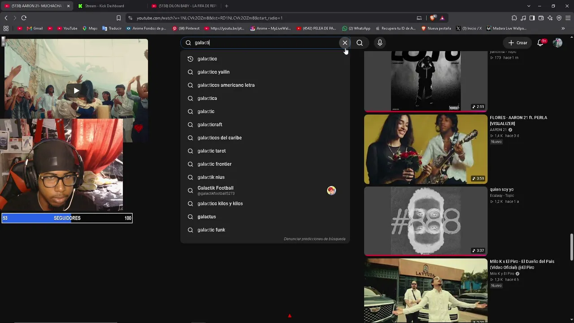The image size is (574, 323).
Task: Select the "galactik nius" suggestion
Action: (x=265, y=177)
